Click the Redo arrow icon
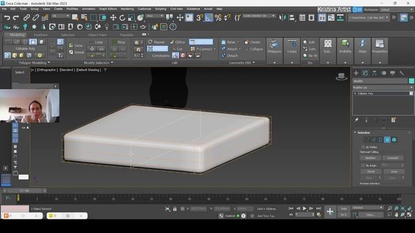415x233 pixels. (16, 17)
